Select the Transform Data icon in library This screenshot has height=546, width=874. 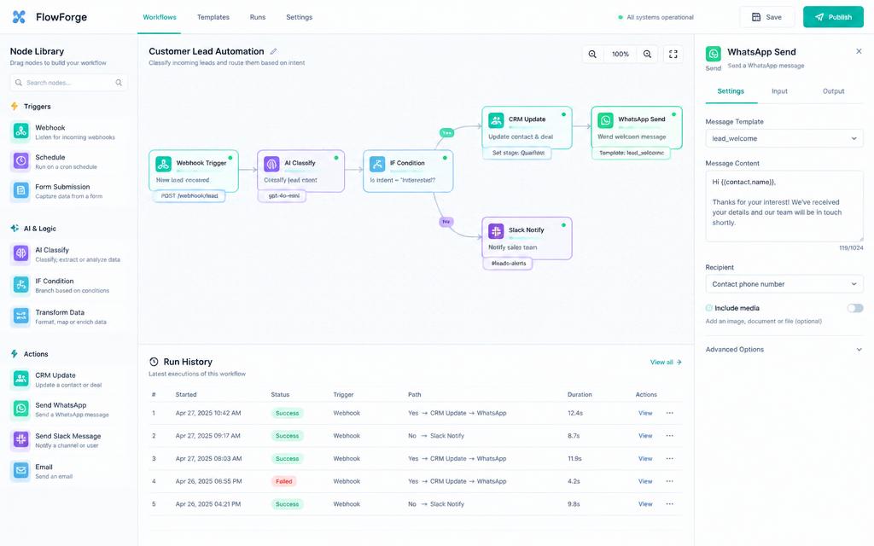pos(21,316)
